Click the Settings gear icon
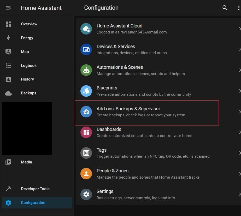Image resolution: width=241 pixels, height=216 pixels. tap(86, 194)
